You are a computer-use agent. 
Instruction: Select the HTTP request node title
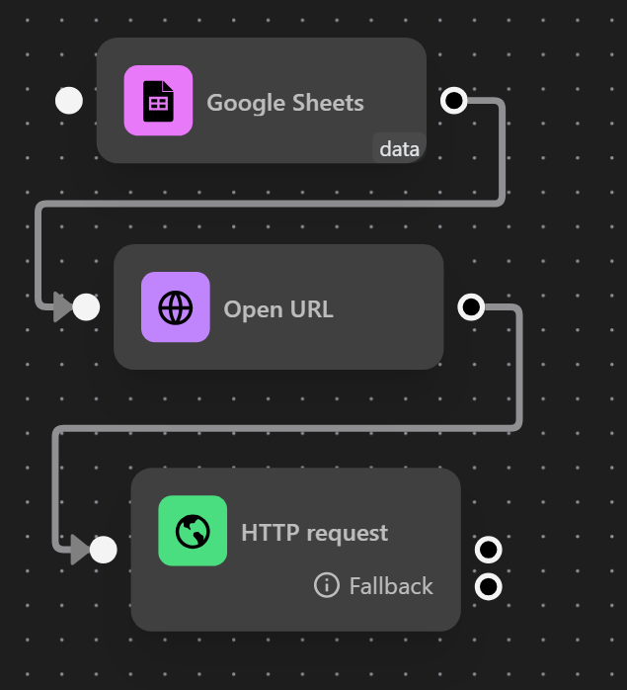coord(314,533)
